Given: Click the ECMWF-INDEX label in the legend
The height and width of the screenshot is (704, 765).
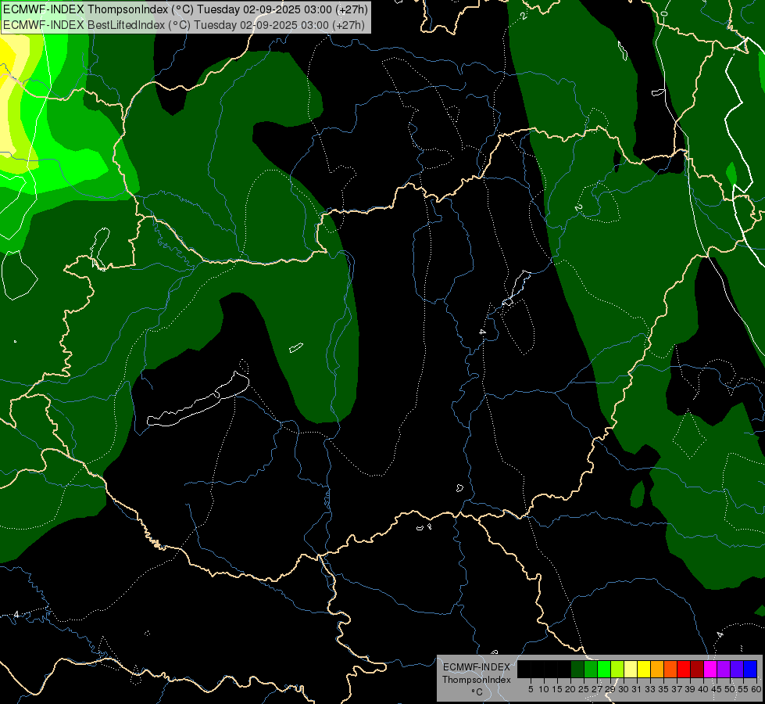Looking at the screenshot, I should (476, 667).
